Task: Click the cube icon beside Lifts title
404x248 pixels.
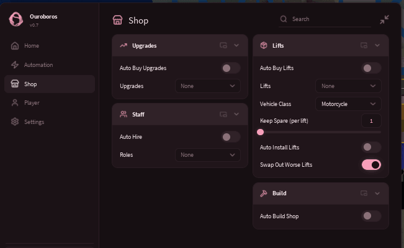Action: 264,46
